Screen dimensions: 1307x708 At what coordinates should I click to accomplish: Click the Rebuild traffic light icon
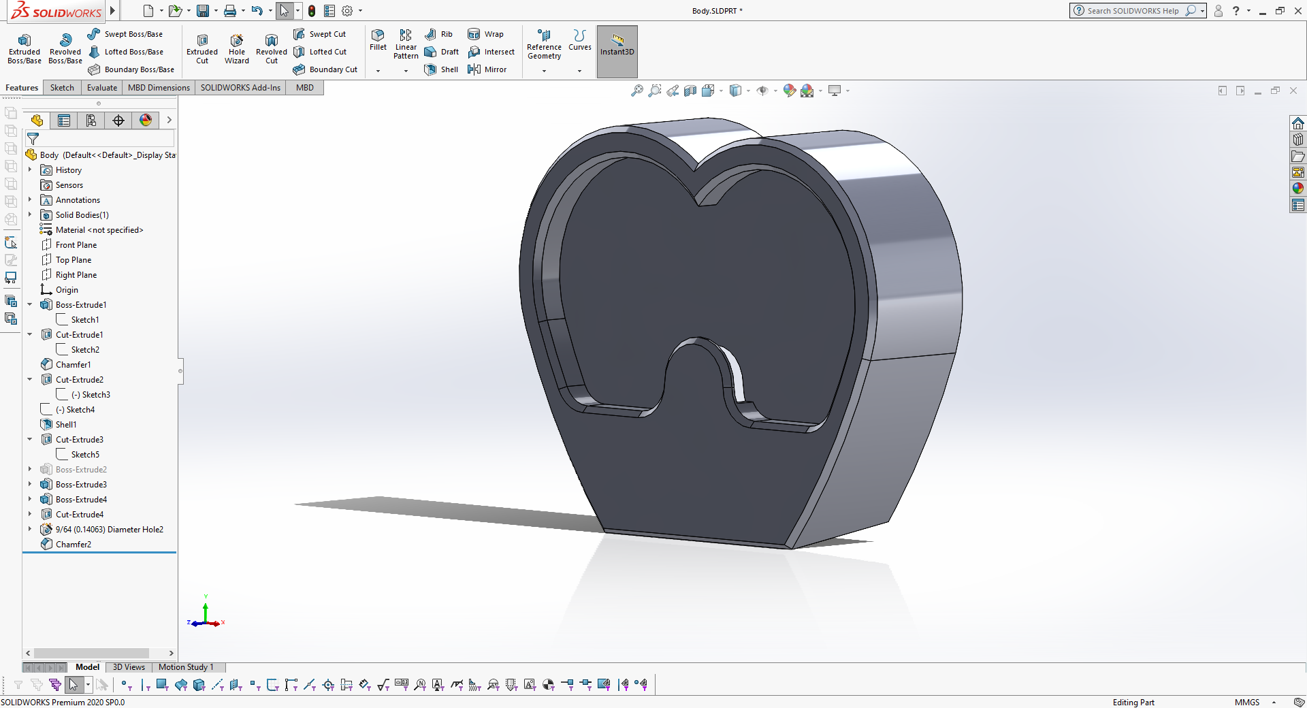point(312,11)
